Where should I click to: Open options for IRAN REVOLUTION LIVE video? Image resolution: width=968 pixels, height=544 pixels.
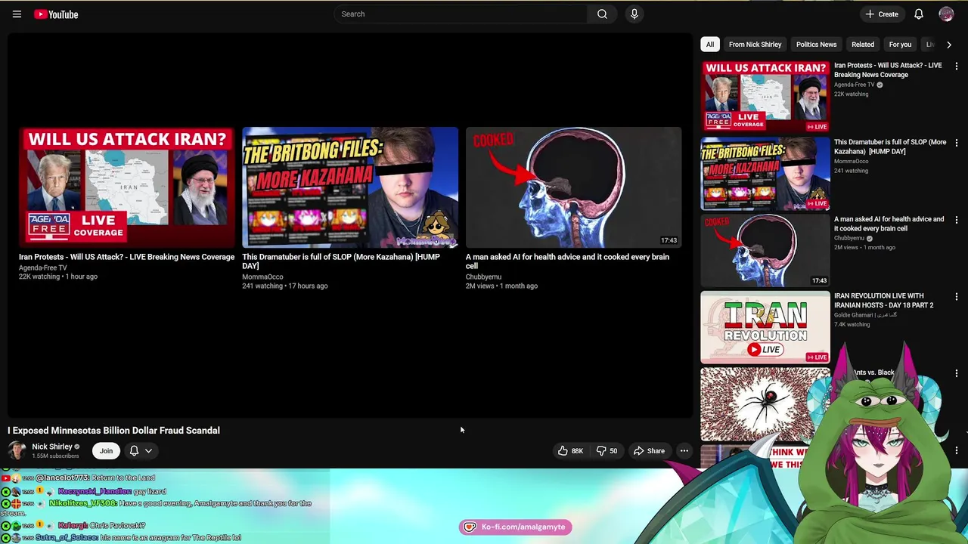coord(956,297)
